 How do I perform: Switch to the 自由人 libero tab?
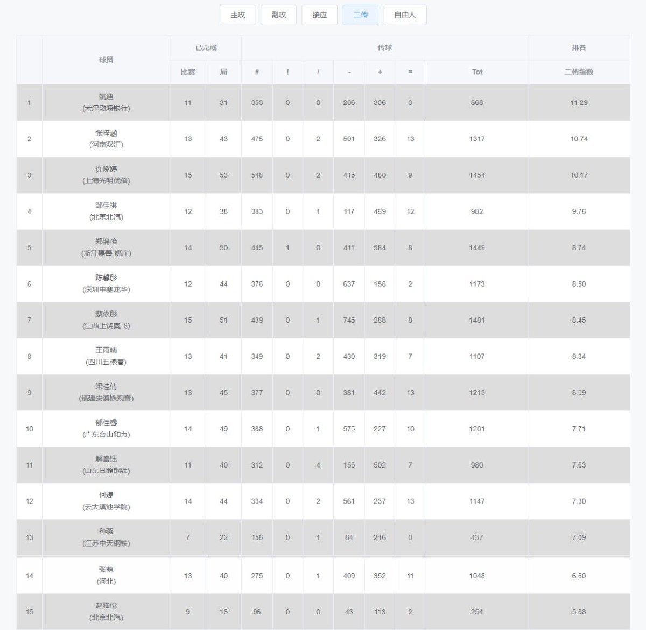(405, 15)
